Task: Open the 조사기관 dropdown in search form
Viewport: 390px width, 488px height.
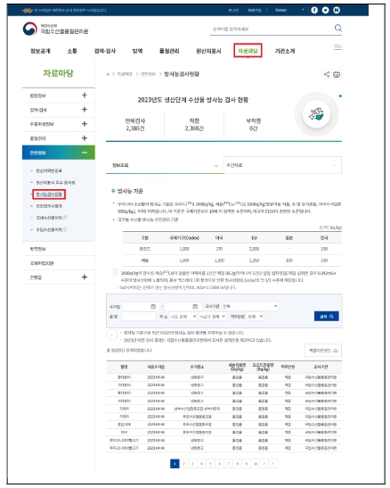Action: pos(249,306)
